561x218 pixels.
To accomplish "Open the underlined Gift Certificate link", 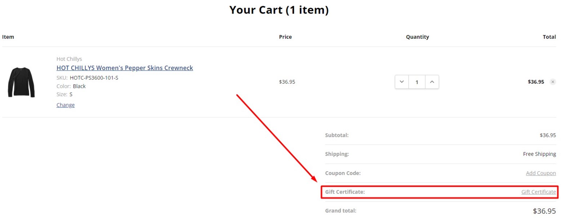I will click(x=538, y=192).
